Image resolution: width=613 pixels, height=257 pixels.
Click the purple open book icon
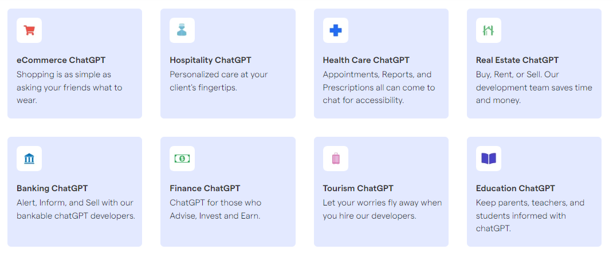488,159
